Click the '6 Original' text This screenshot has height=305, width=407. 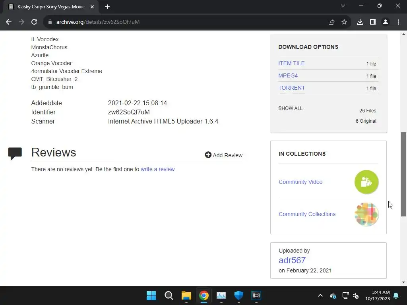click(x=366, y=121)
